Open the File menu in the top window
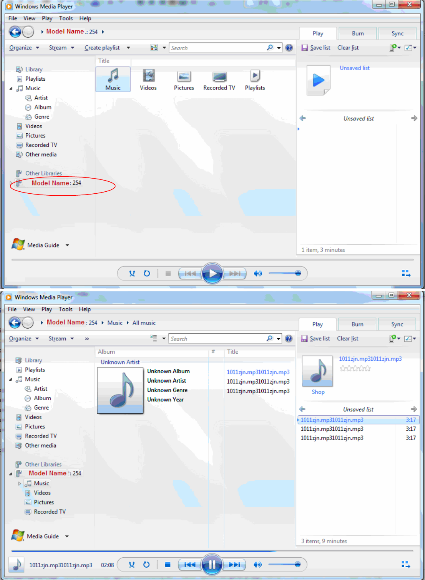 tap(13, 18)
